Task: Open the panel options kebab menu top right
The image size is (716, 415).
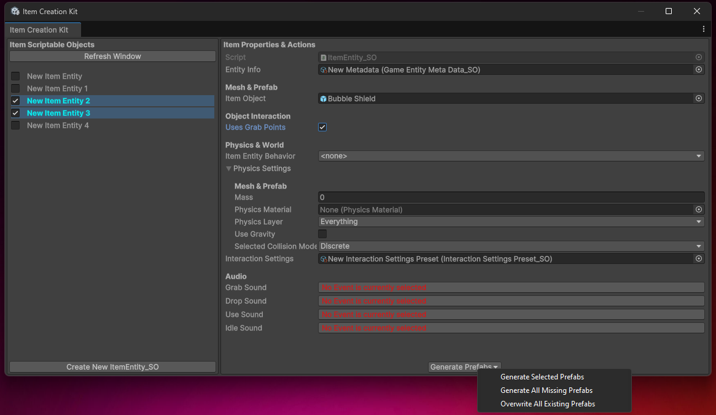Action: (x=703, y=29)
